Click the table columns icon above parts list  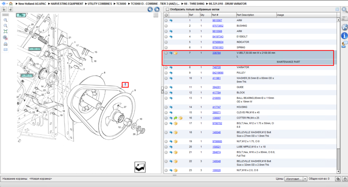tap(337, 9)
